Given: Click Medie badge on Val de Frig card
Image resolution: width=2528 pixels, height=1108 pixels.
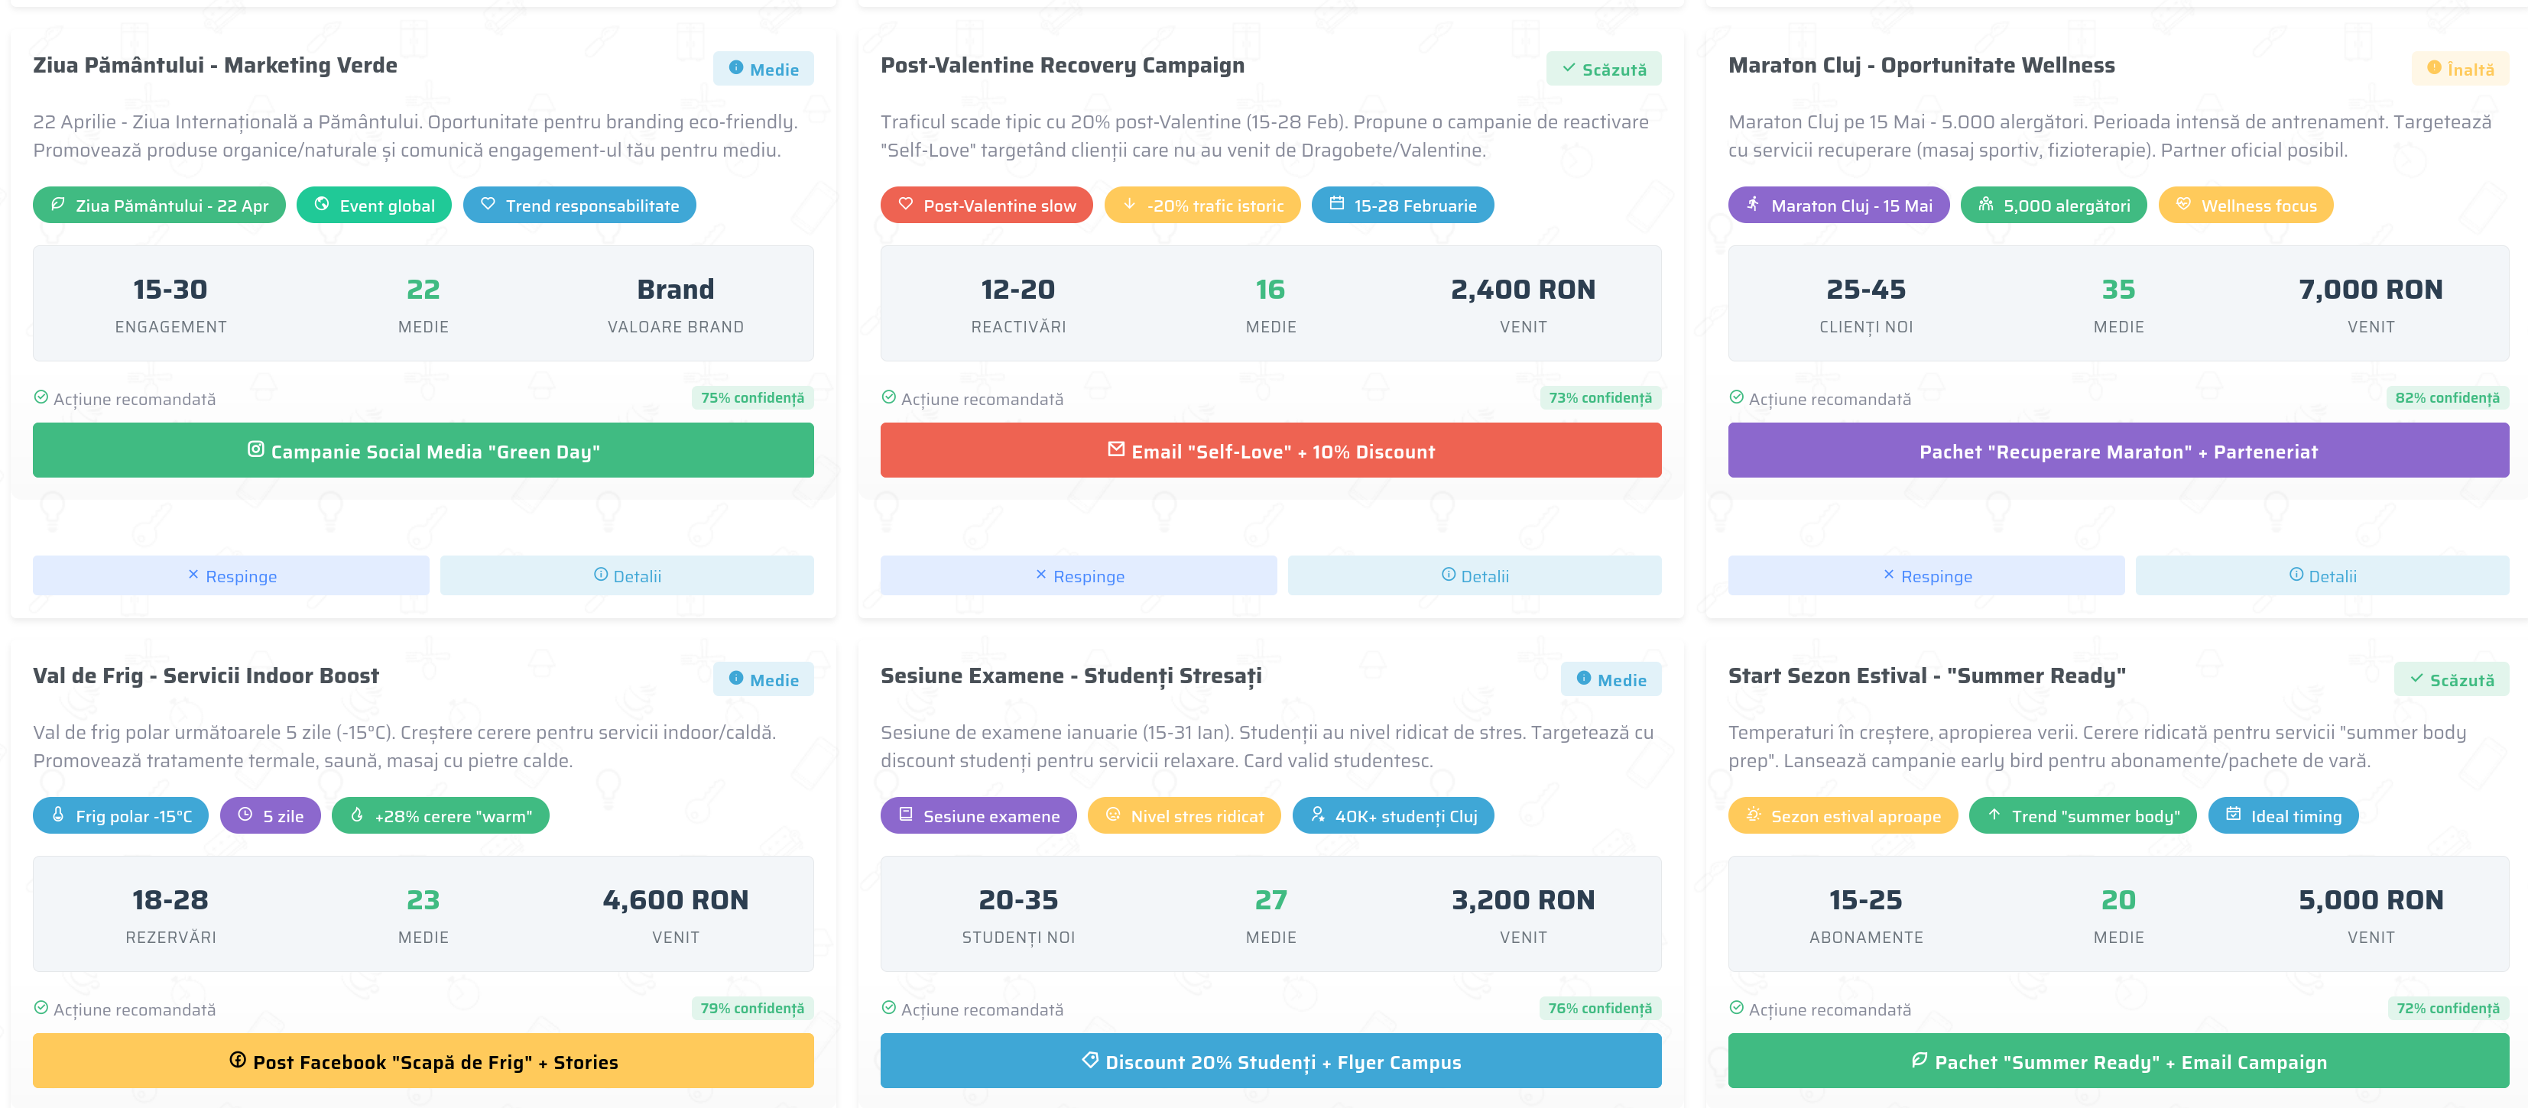Looking at the screenshot, I should click(764, 679).
